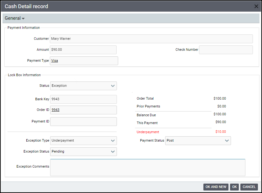
Task: Select the red Underpayment $10.00 amount
Action: [221, 132]
